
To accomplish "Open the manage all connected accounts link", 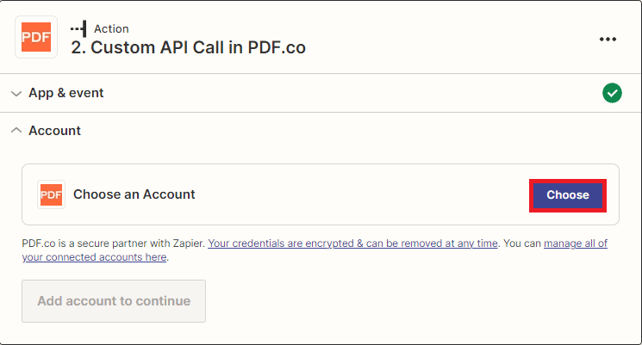I will [575, 243].
